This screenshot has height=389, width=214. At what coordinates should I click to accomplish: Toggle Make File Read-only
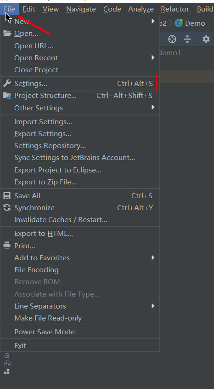80,318
